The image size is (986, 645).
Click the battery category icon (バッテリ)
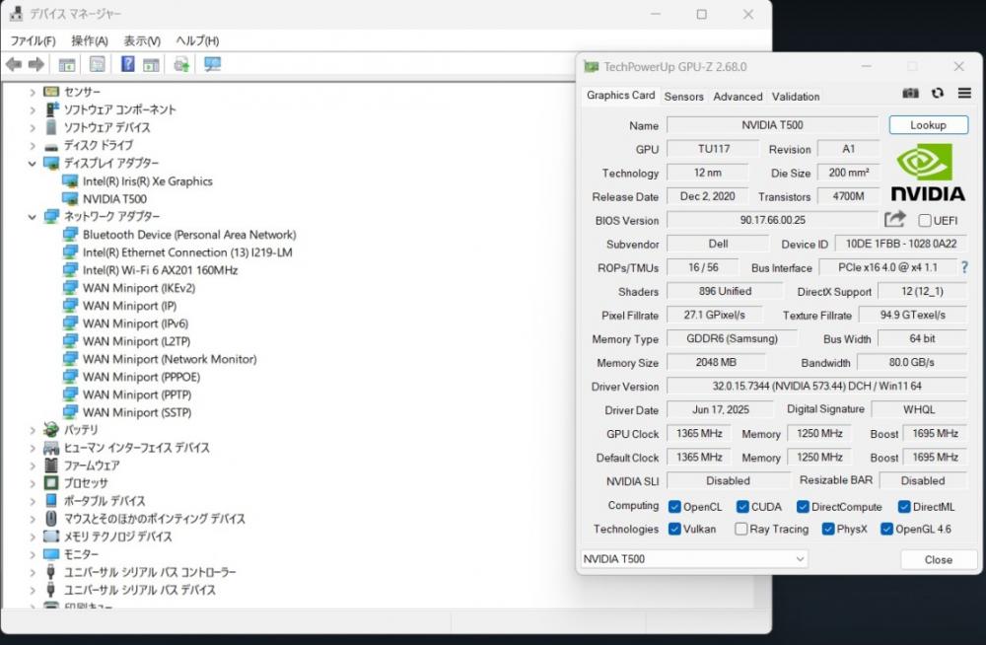pos(51,430)
